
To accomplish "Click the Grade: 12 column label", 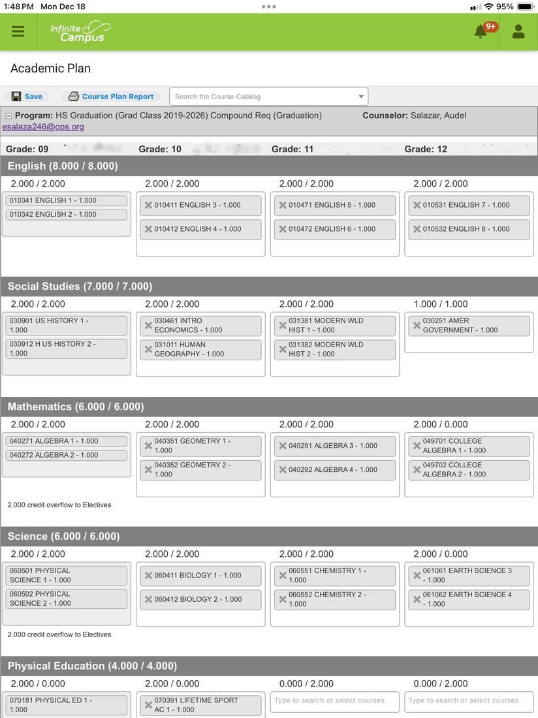I will click(425, 149).
